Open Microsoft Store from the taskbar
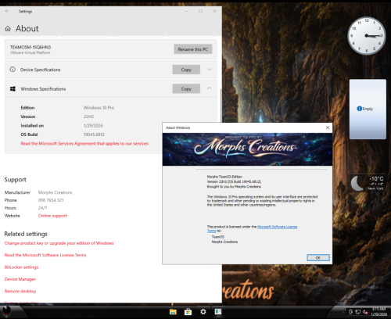Screen dimensions: 391x319 click(188, 312)
